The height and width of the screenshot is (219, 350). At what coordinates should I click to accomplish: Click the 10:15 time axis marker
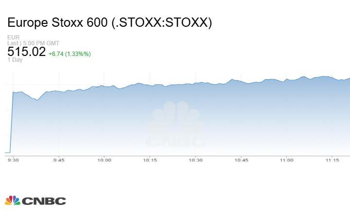pyautogui.click(x=150, y=160)
